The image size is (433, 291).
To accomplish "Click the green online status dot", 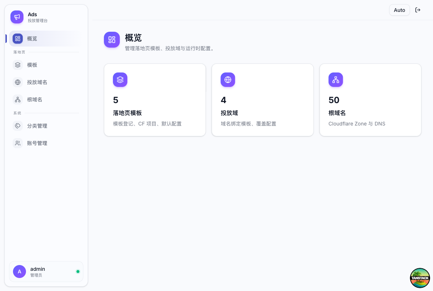I will [78, 272].
